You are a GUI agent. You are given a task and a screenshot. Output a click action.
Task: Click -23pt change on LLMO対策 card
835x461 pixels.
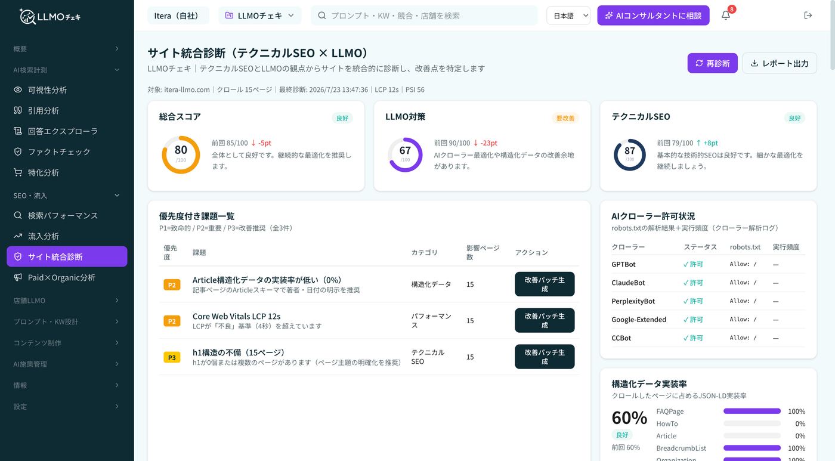pos(485,143)
